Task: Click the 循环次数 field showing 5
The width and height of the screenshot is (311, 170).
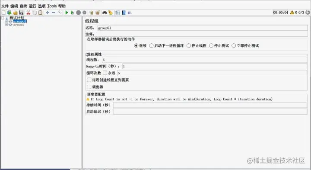Action: (212, 73)
